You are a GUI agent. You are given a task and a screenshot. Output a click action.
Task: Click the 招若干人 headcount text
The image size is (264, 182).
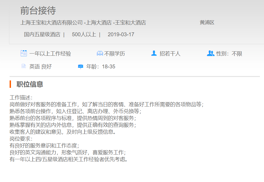(170, 54)
